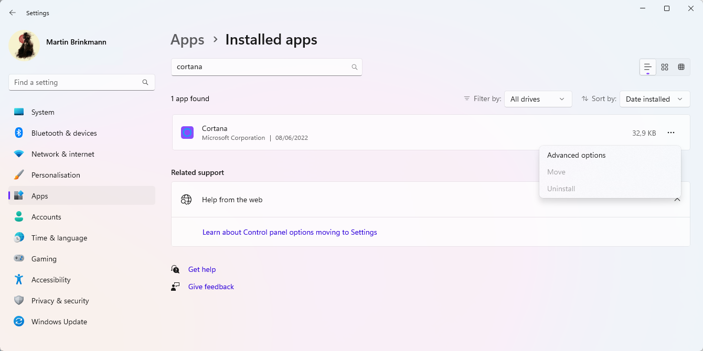Open Bluetooth & devices settings
The height and width of the screenshot is (351, 703).
pyautogui.click(x=82, y=133)
